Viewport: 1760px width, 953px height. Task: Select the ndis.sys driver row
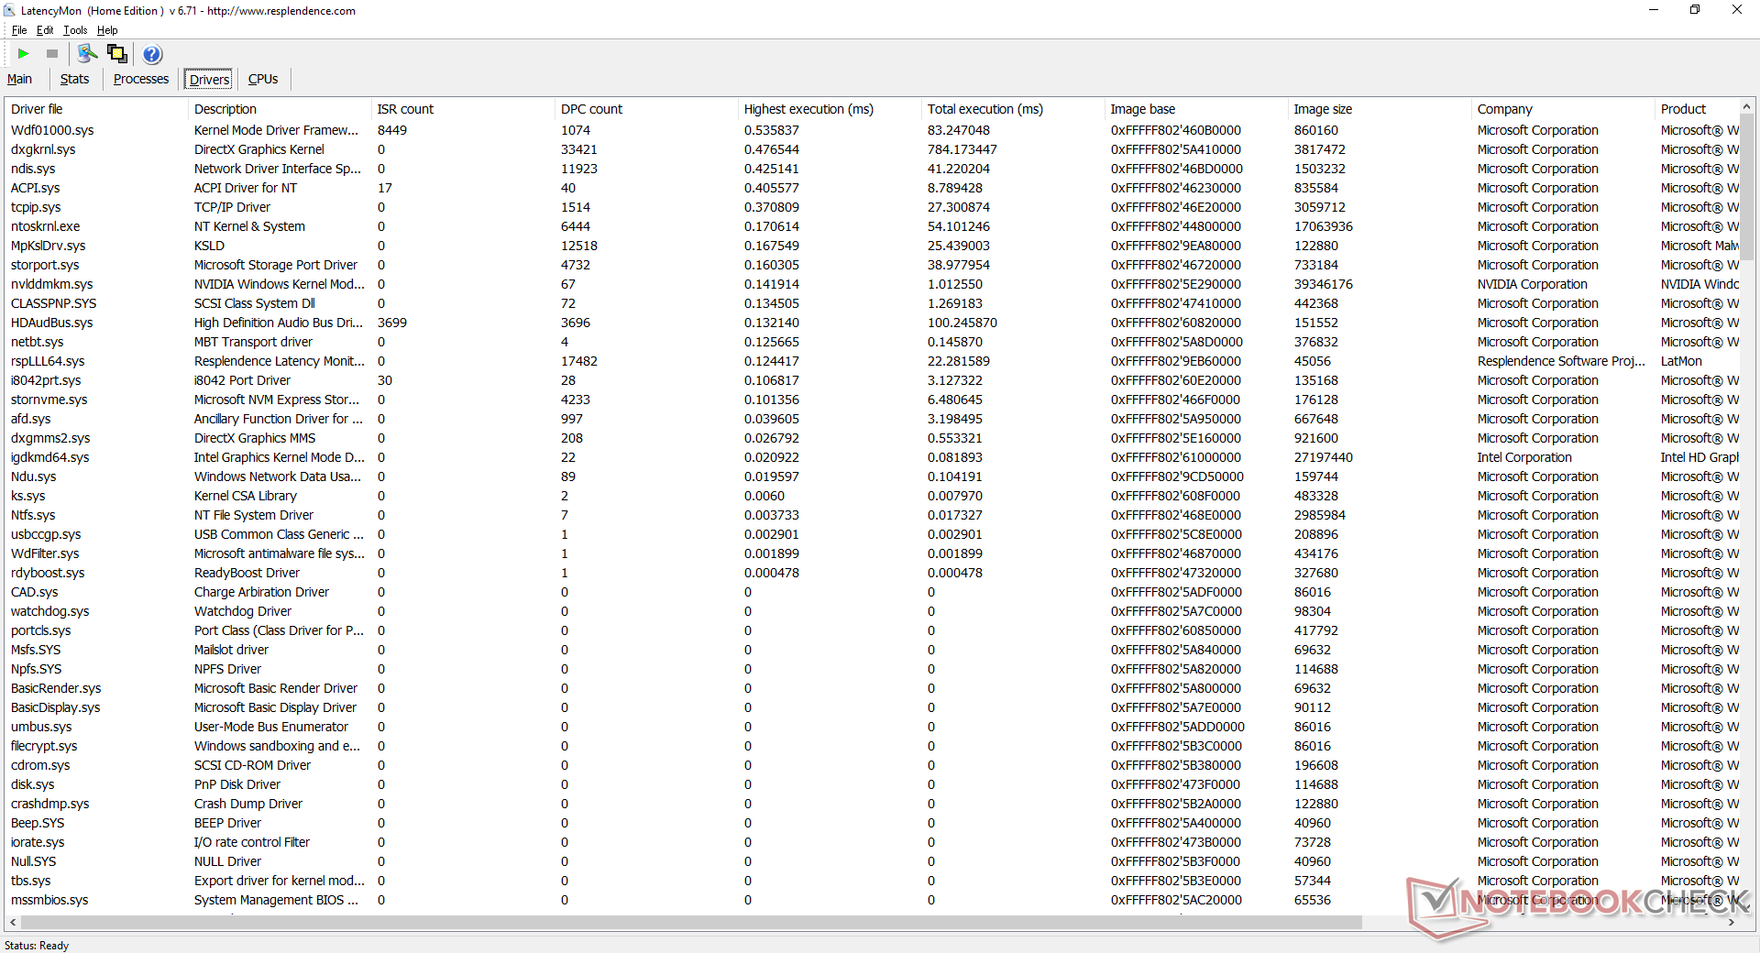coord(872,169)
